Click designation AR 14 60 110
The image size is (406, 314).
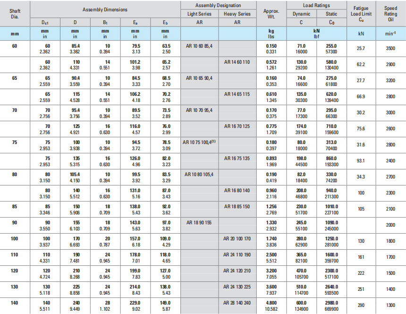(237, 62)
